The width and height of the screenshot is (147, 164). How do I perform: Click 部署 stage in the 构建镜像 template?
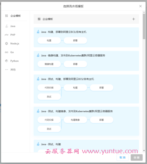(102, 120)
